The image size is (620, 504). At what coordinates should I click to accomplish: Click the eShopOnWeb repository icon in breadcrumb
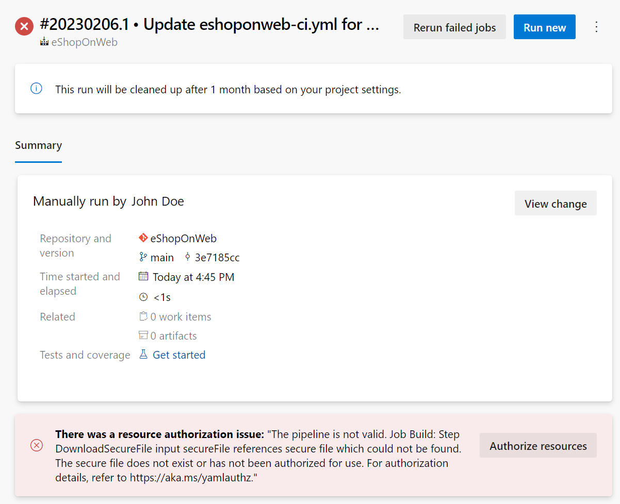point(43,42)
